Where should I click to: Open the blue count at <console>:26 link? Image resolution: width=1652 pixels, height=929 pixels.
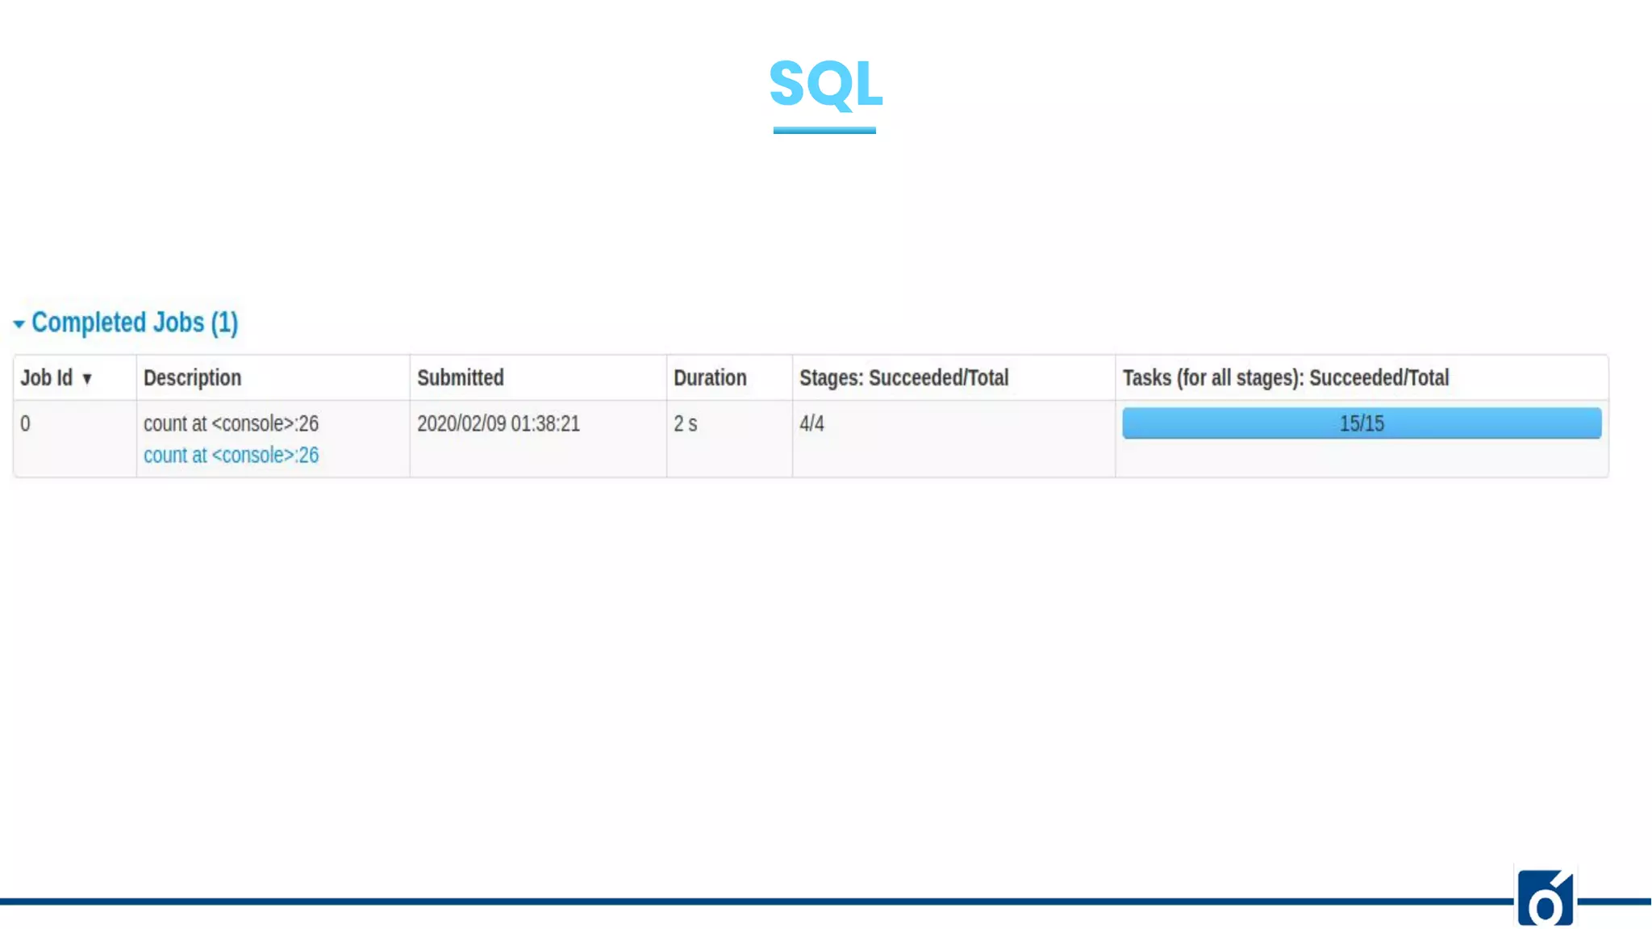click(x=231, y=455)
